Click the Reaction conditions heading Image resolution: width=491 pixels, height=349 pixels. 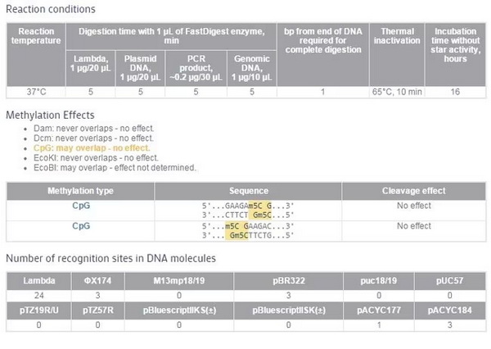[x=51, y=9]
